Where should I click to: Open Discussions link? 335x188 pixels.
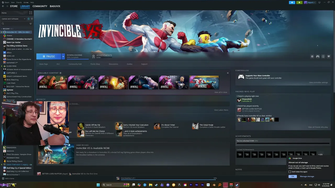pos(113,64)
